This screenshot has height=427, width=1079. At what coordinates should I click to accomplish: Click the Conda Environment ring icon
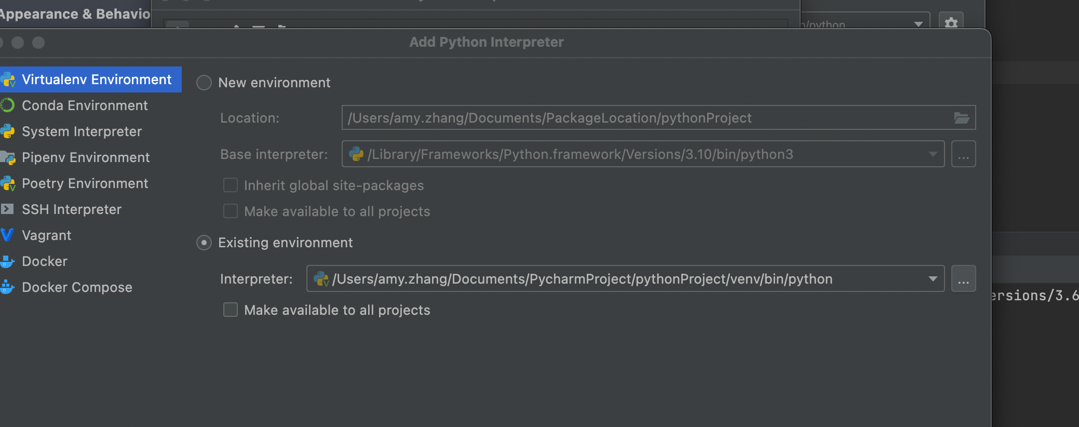7,105
